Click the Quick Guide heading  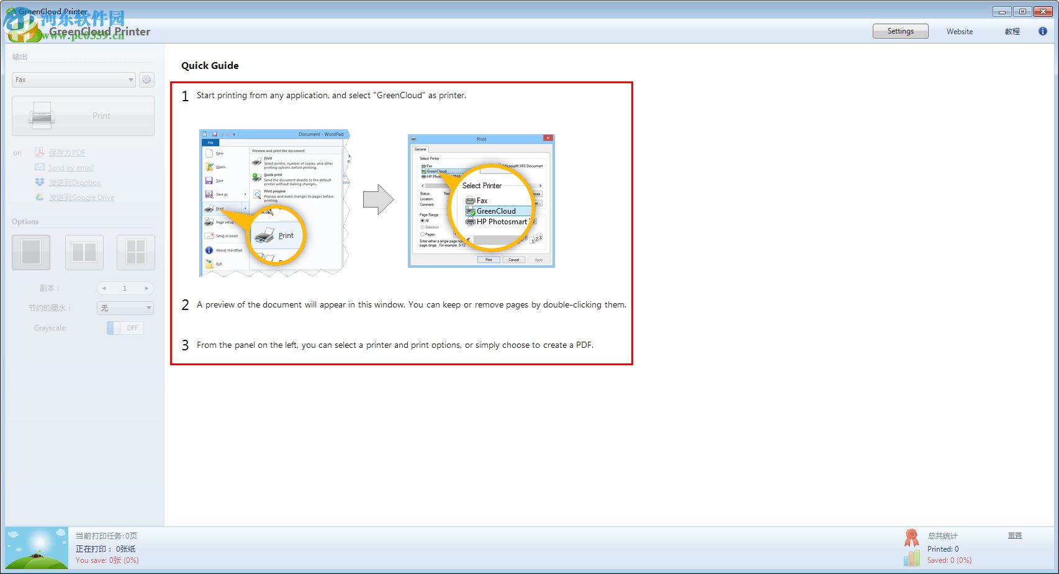tap(210, 66)
